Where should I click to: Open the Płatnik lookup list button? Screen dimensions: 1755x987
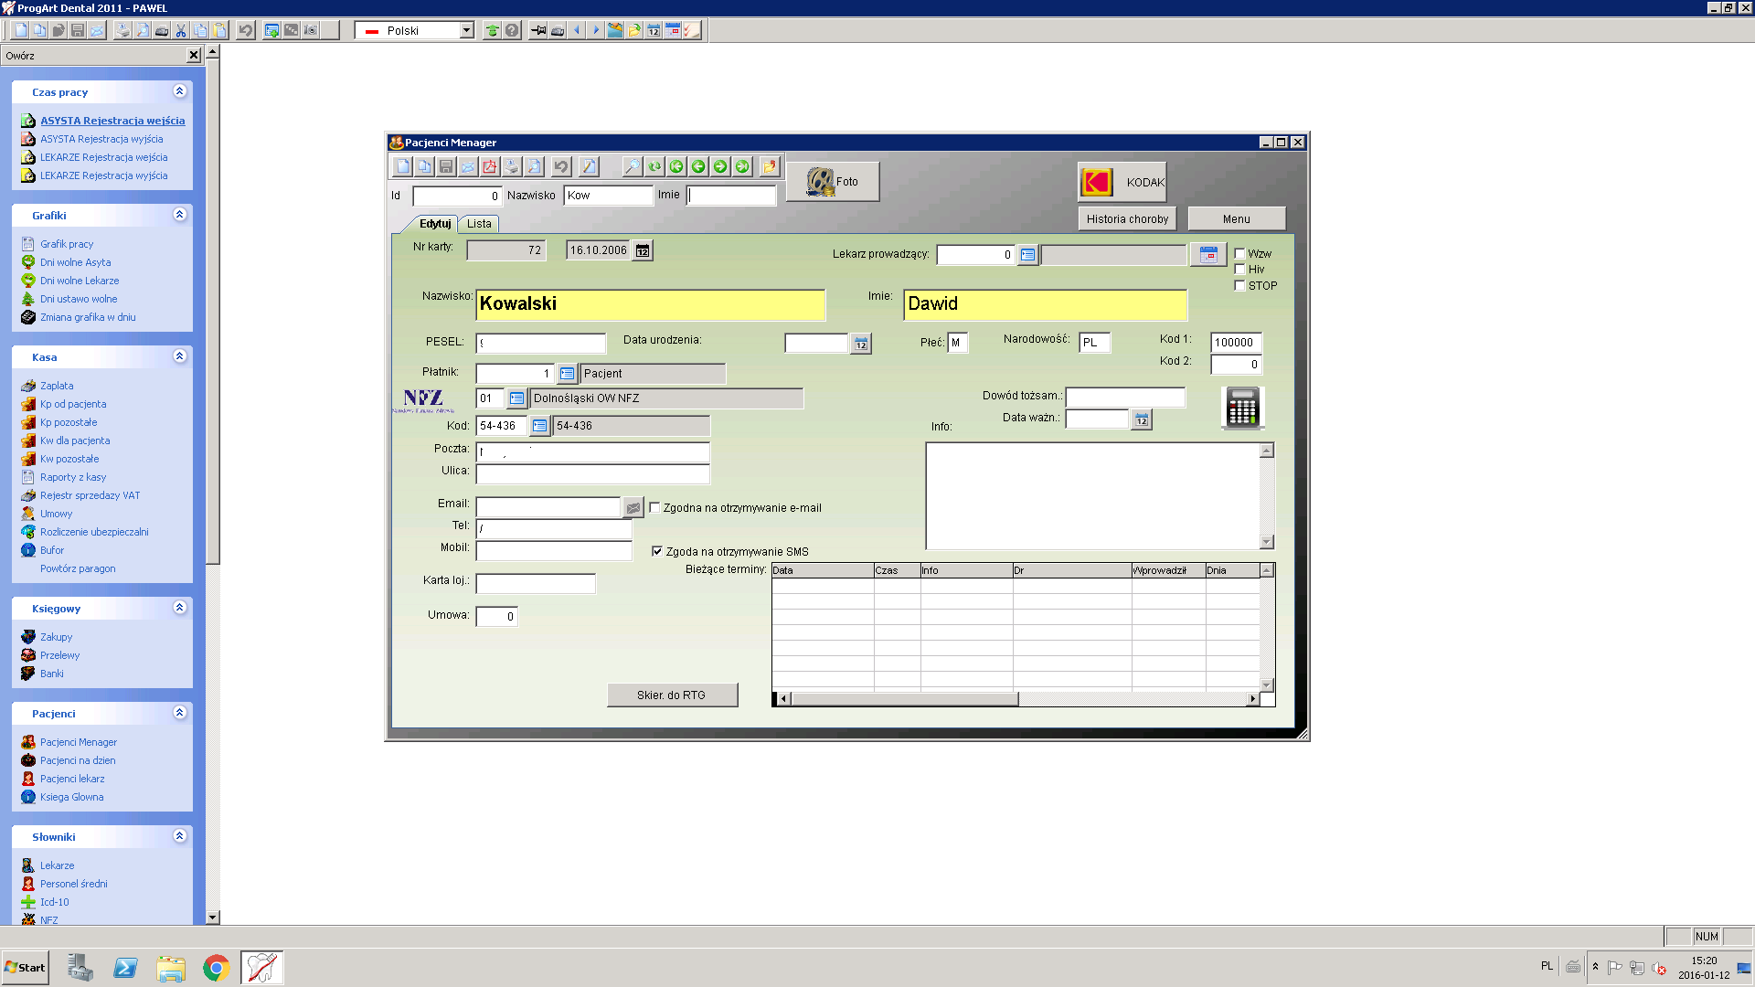[567, 374]
